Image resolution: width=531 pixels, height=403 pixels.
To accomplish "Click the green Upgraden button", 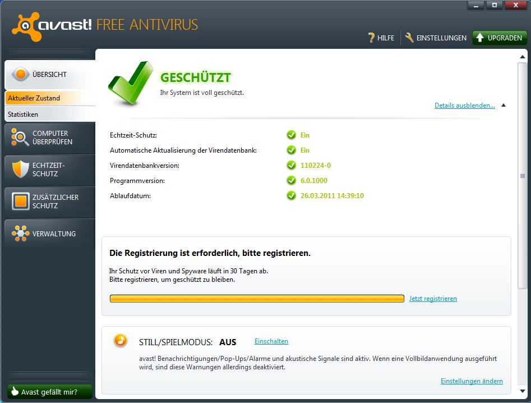I will tap(500, 38).
